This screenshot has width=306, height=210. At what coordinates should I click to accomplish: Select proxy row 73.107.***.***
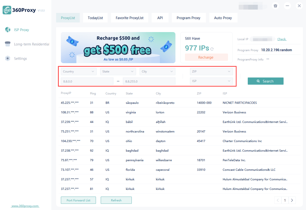pyautogui.click(x=179, y=170)
